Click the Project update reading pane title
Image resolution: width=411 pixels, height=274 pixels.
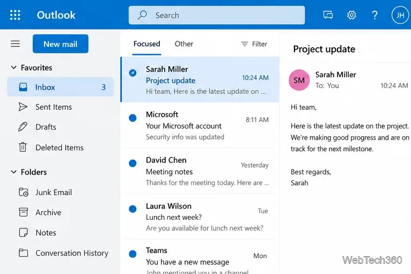point(324,49)
